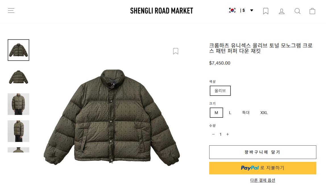
Task: Decrease quantity with the minus icon
Action: (x=213, y=134)
